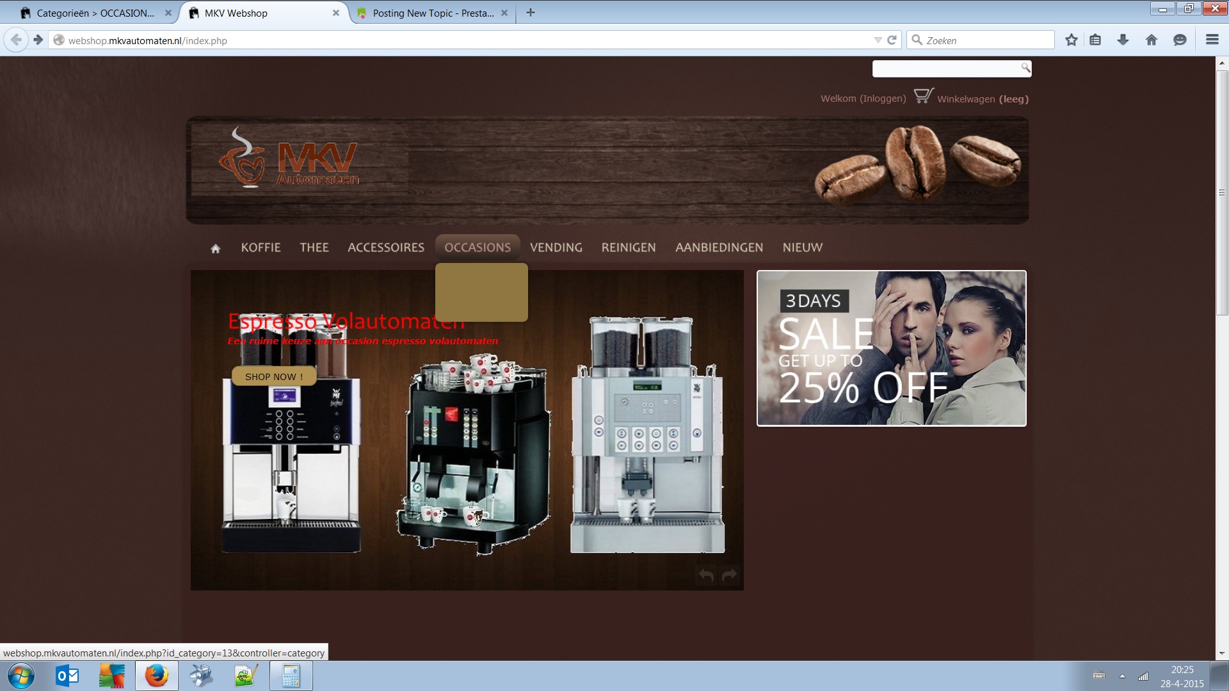Click the SHOP NOW ! button
This screenshot has width=1229, height=691.
click(274, 376)
